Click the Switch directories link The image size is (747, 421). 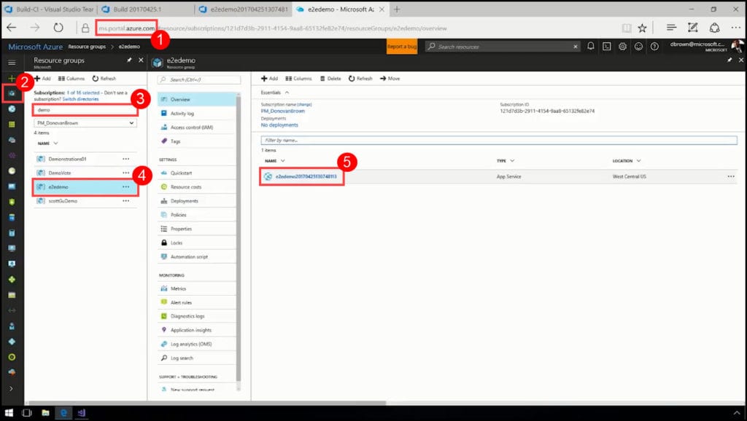[80, 99]
